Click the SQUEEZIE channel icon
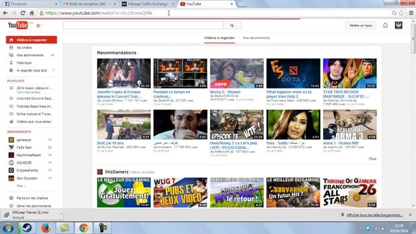 [11, 162]
